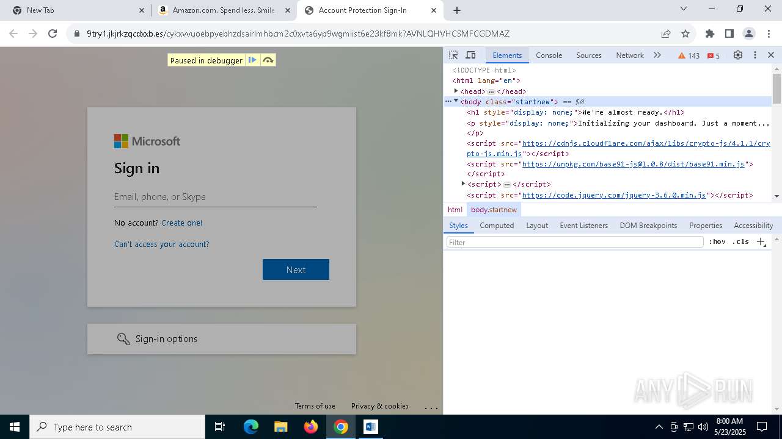Open the Chrome three-dot menu
This screenshot has height=439, width=782.
coord(768,34)
